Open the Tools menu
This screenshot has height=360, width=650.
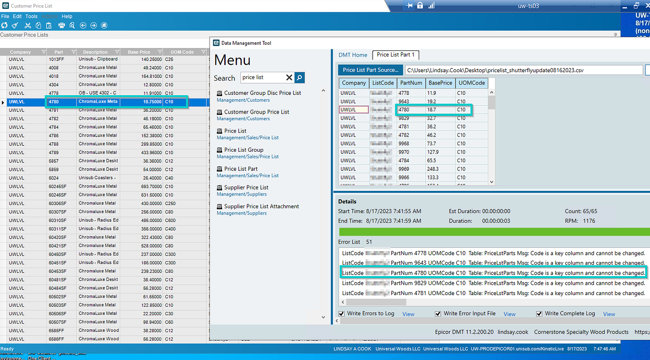(31, 16)
